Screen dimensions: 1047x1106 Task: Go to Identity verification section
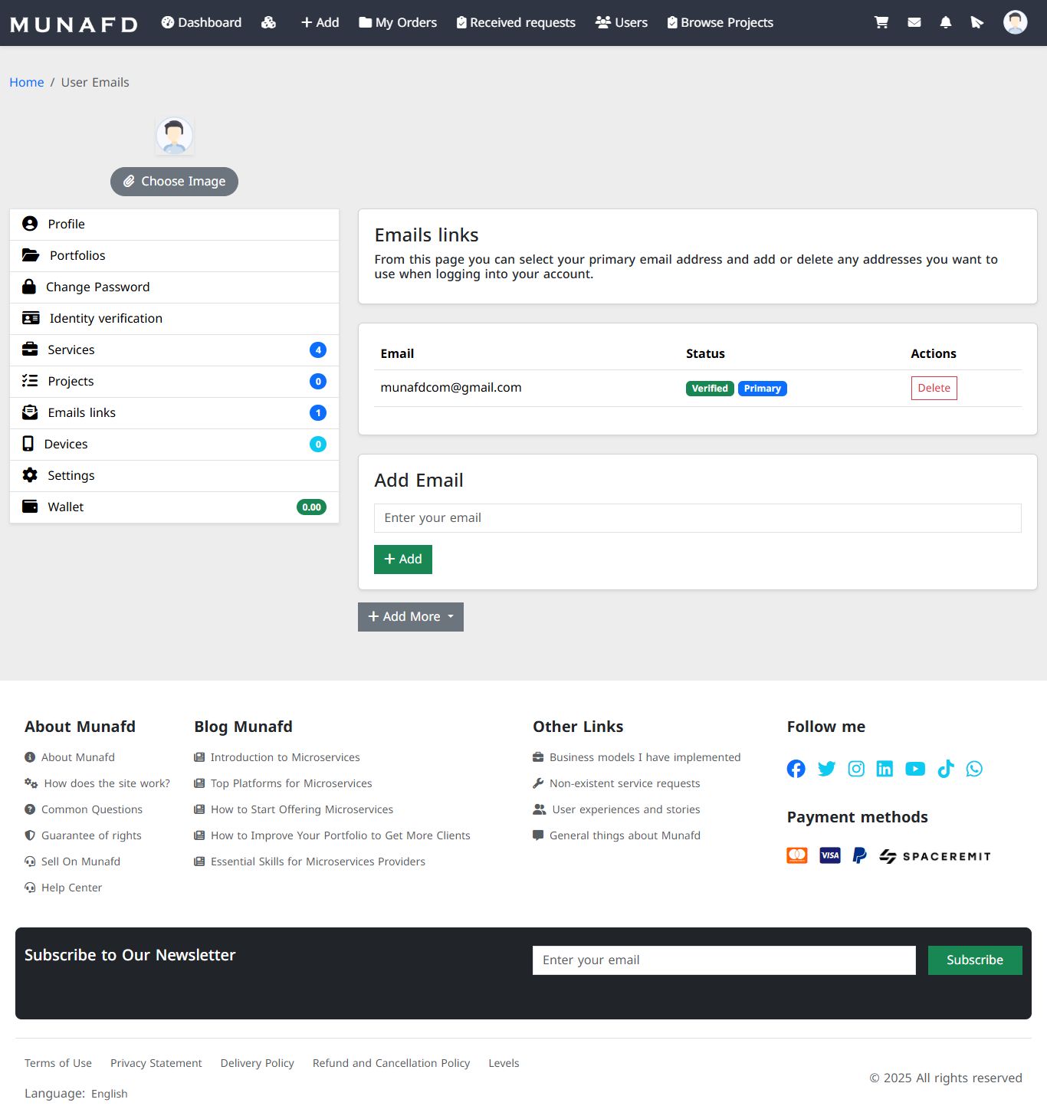pos(174,319)
